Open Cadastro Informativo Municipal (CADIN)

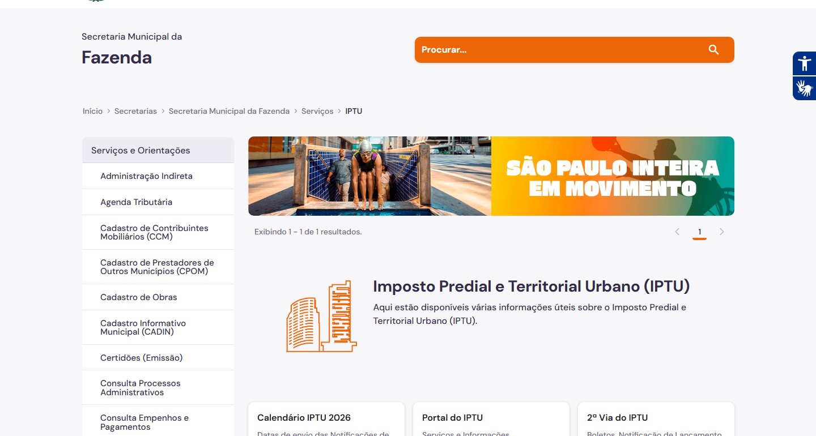pyautogui.click(x=158, y=327)
